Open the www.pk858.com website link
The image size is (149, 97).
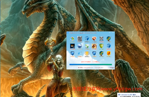click(88, 68)
